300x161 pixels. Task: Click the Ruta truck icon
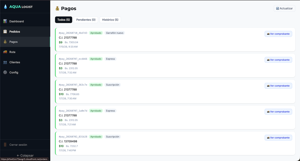5,52
